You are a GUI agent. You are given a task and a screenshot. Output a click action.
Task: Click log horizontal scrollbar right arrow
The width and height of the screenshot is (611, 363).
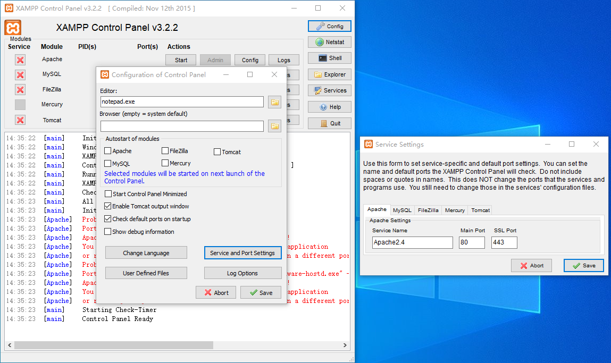tap(345, 345)
